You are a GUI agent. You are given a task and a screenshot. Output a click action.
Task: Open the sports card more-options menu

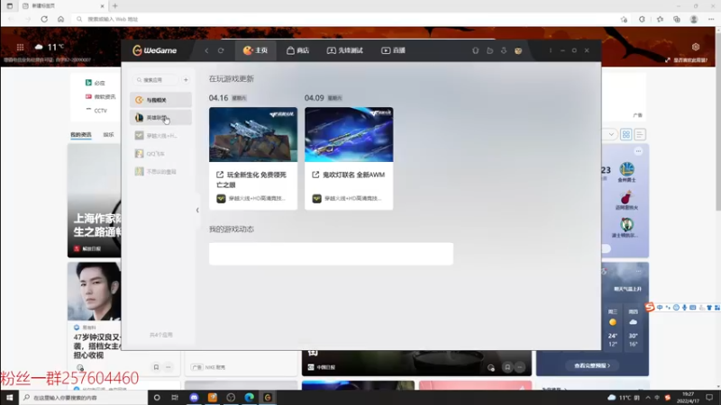coord(638,151)
